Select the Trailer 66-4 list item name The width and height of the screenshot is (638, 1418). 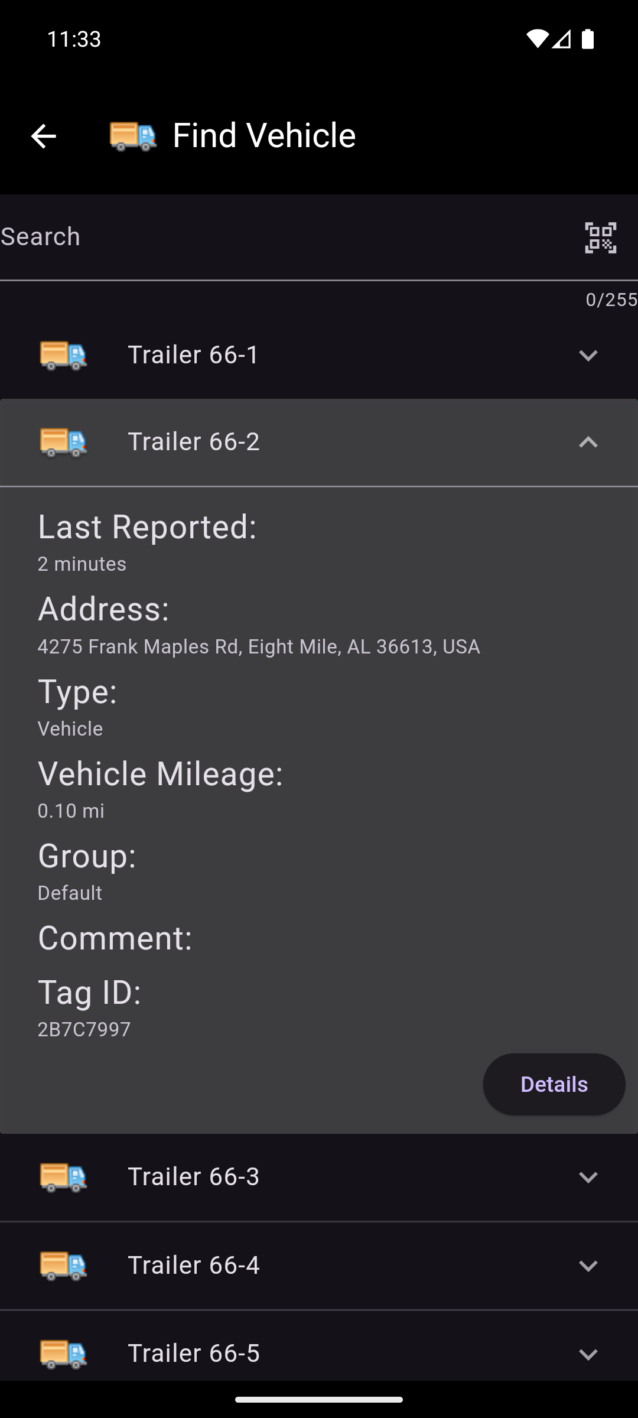[x=194, y=1265]
